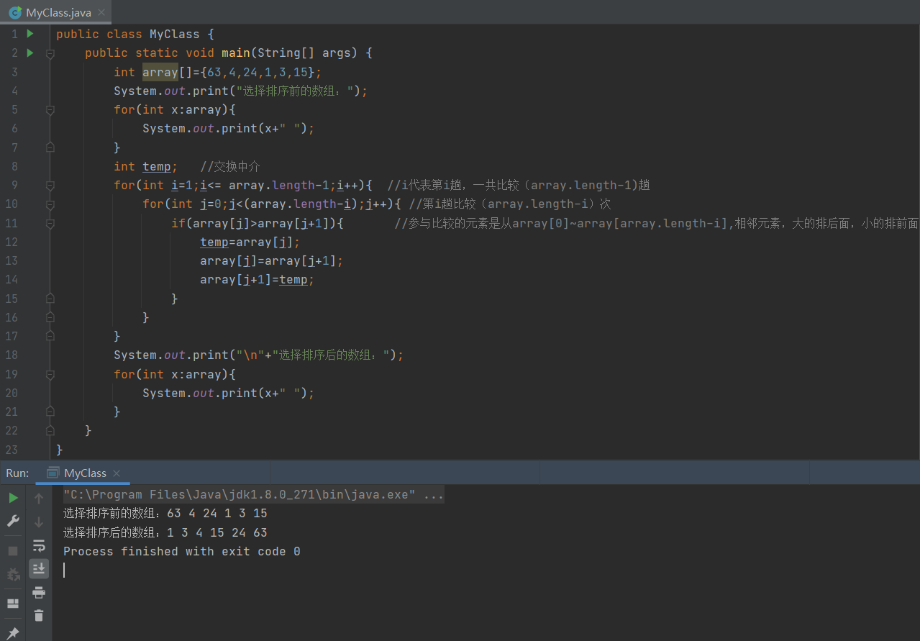Click the Java class icon on MyClass.java tab
Viewport: 920px width, 641px height.
pyautogui.click(x=14, y=12)
